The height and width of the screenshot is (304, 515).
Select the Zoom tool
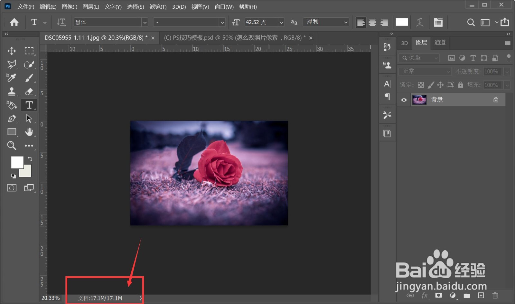point(12,146)
